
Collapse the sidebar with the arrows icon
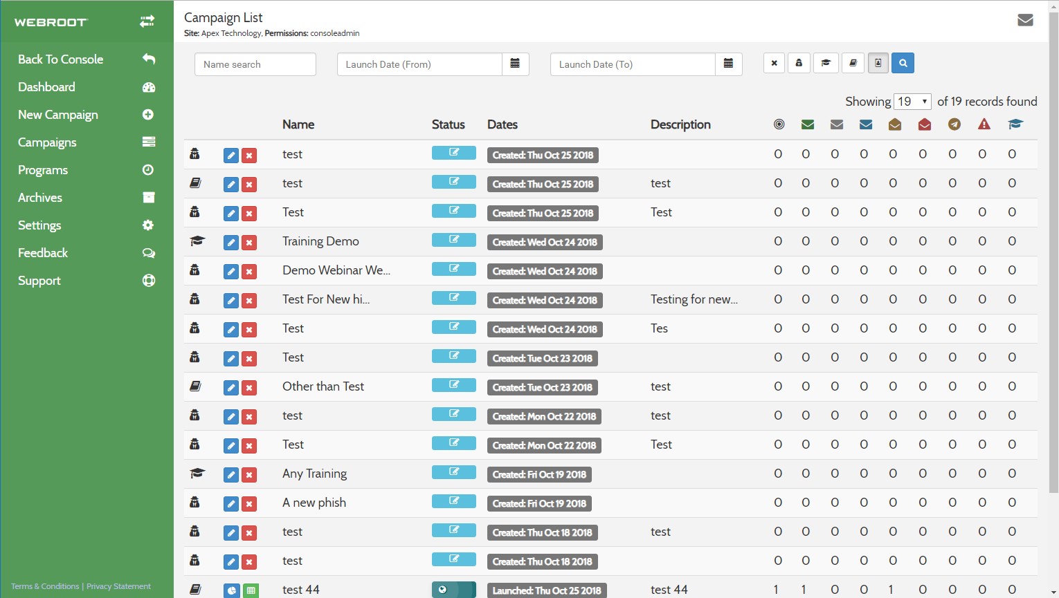tap(147, 22)
